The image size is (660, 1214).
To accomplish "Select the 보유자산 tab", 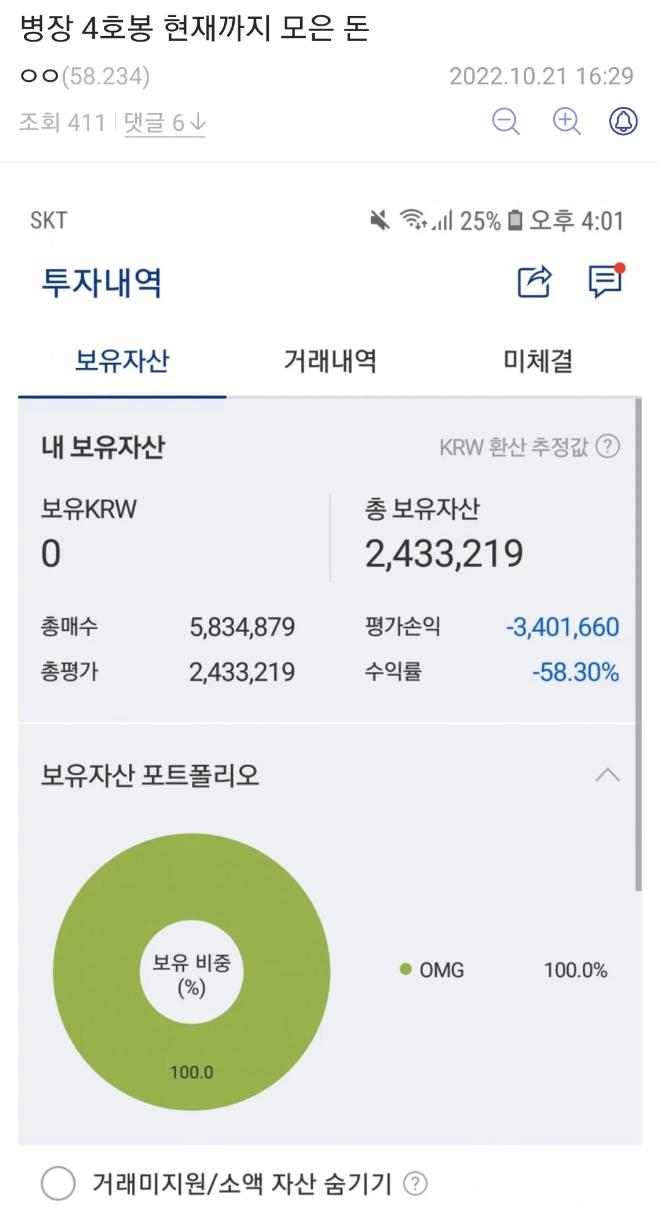I will pyautogui.click(x=122, y=361).
